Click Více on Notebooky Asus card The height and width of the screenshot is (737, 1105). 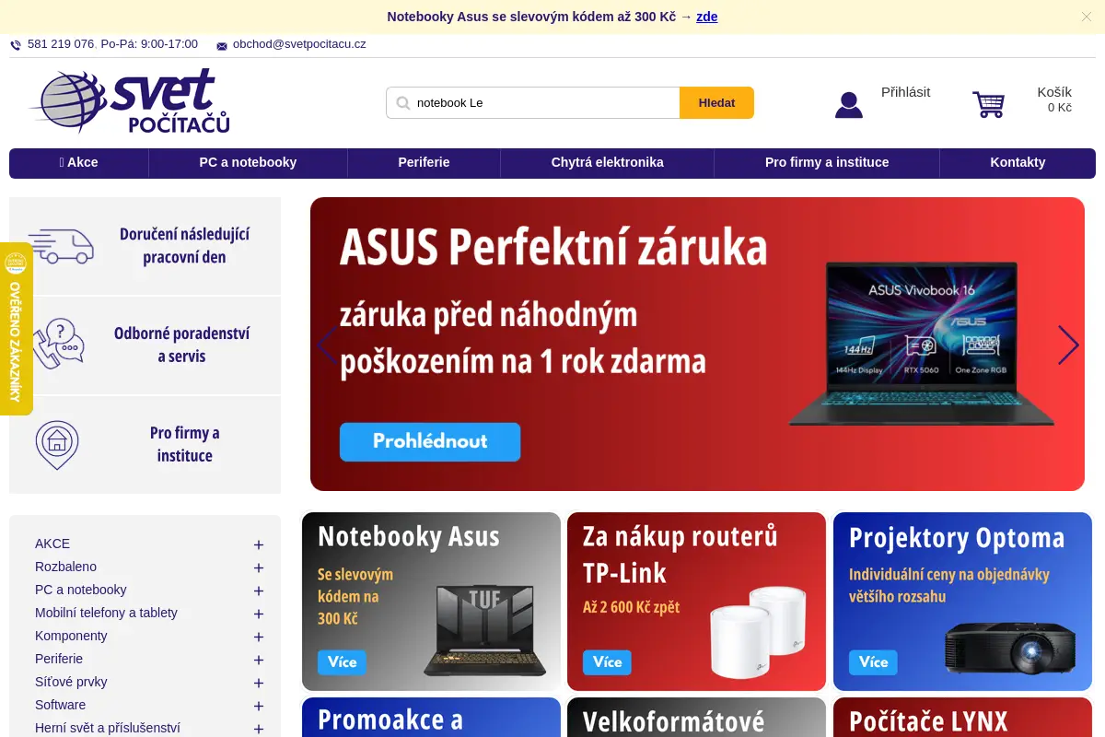pos(342,662)
